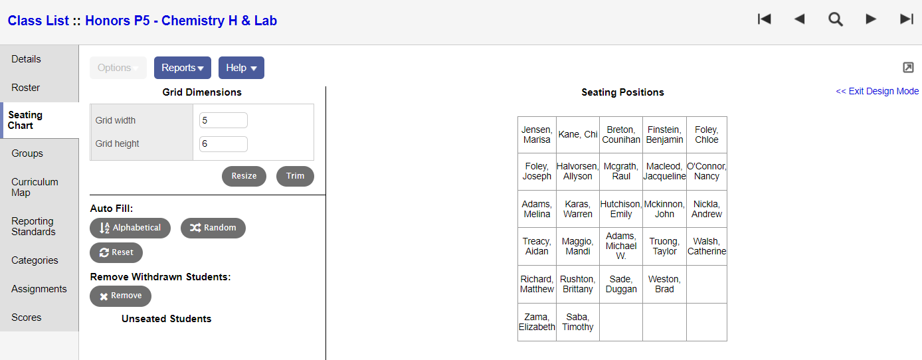This screenshot has height=360, width=922.
Task: Click the previous record arrow icon
Action: 799,19
